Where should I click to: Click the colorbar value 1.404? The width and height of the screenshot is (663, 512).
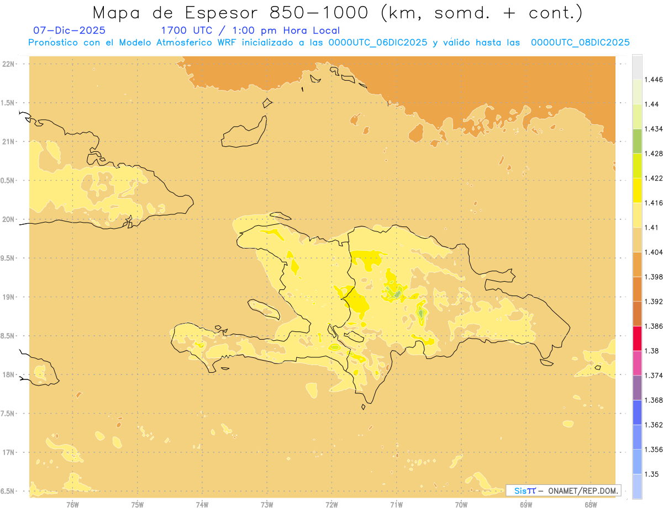pos(653,252)
